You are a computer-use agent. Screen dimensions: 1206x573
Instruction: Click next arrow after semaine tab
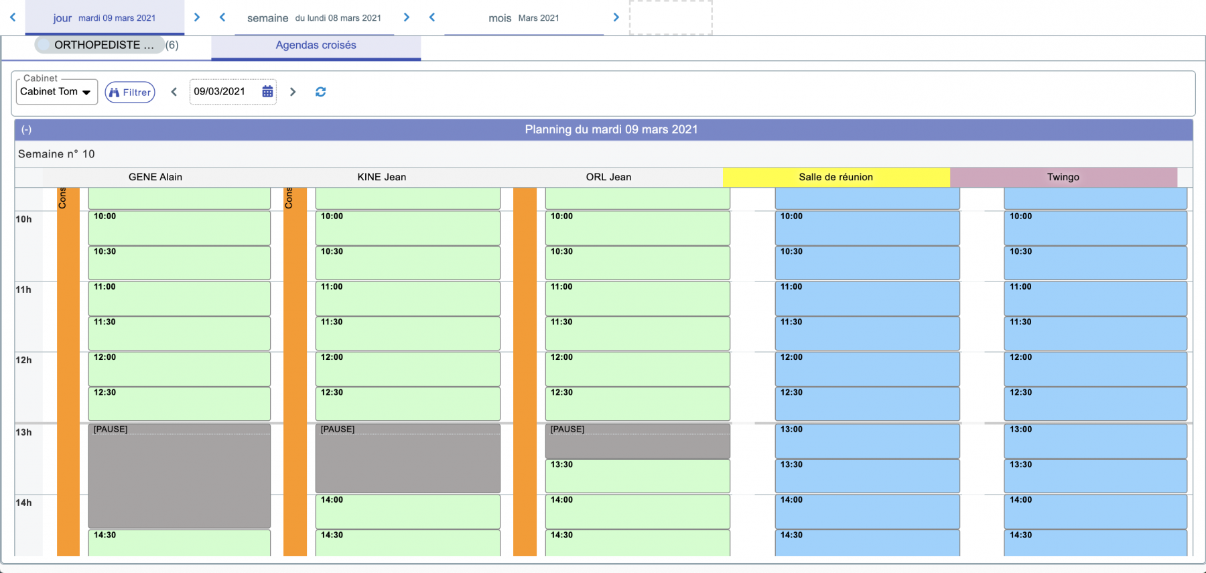406,17
